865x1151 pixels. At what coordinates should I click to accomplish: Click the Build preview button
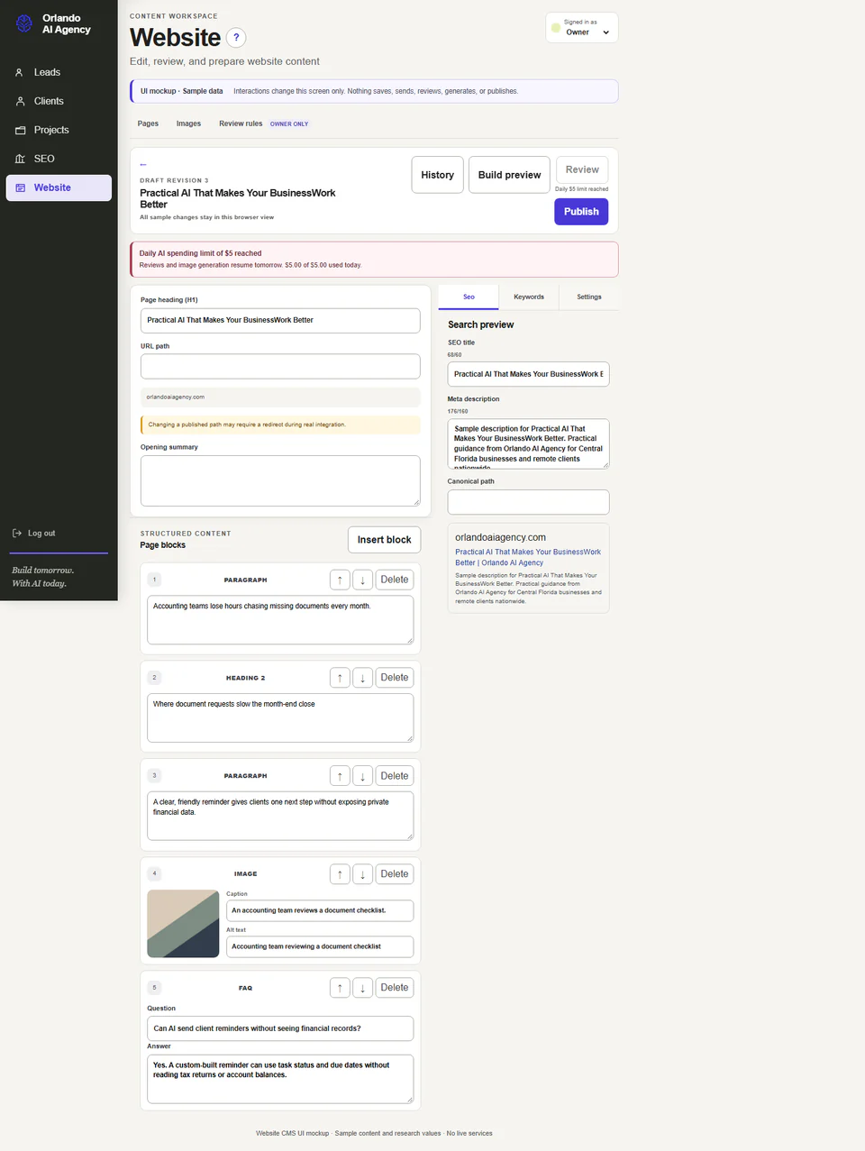509,175
